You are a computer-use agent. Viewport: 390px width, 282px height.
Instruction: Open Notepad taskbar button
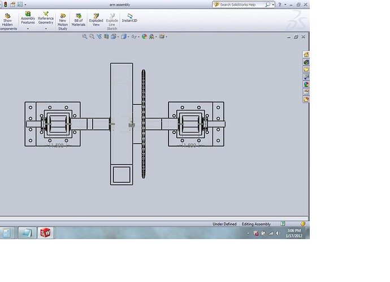(27, 233)
